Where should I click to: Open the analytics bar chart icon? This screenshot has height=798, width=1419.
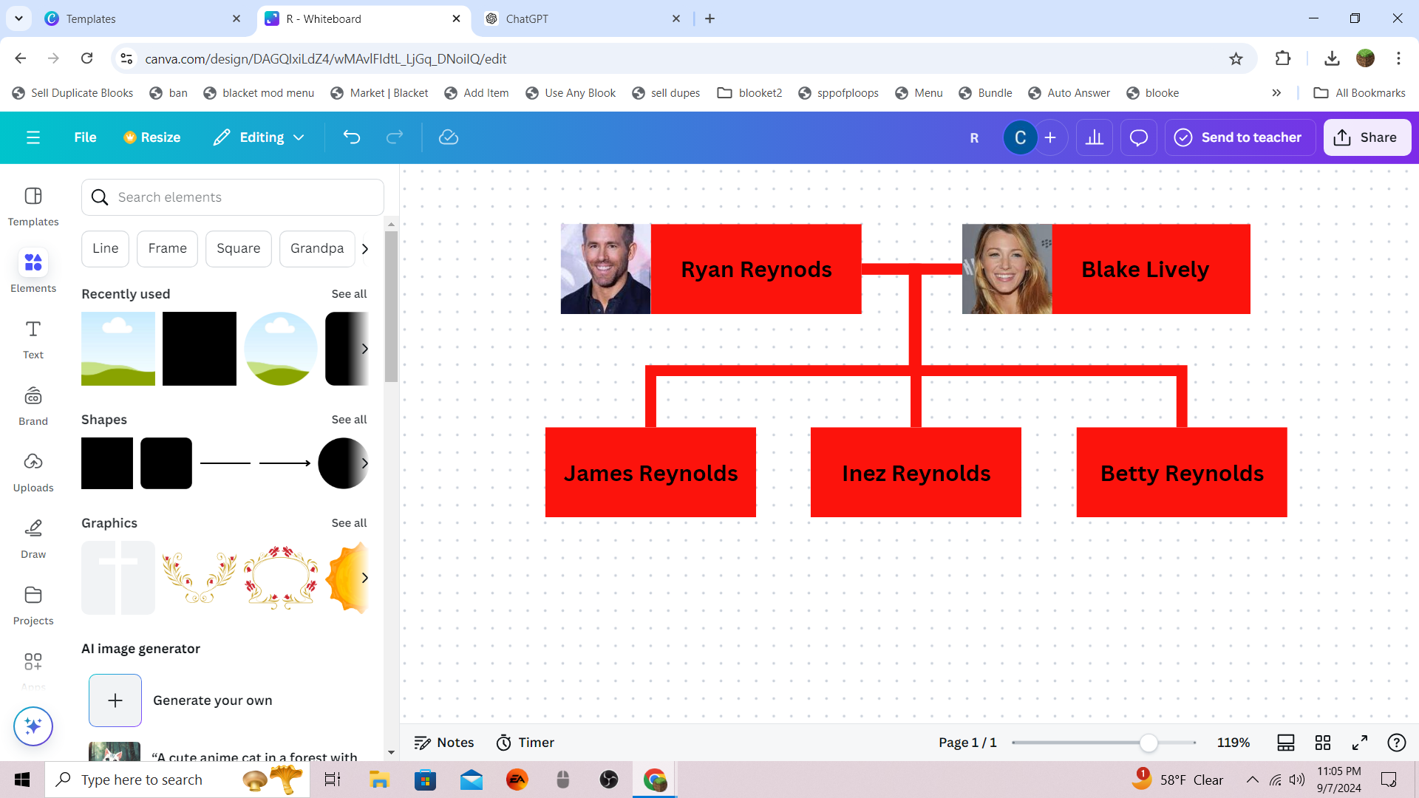tap(1095, 137)
